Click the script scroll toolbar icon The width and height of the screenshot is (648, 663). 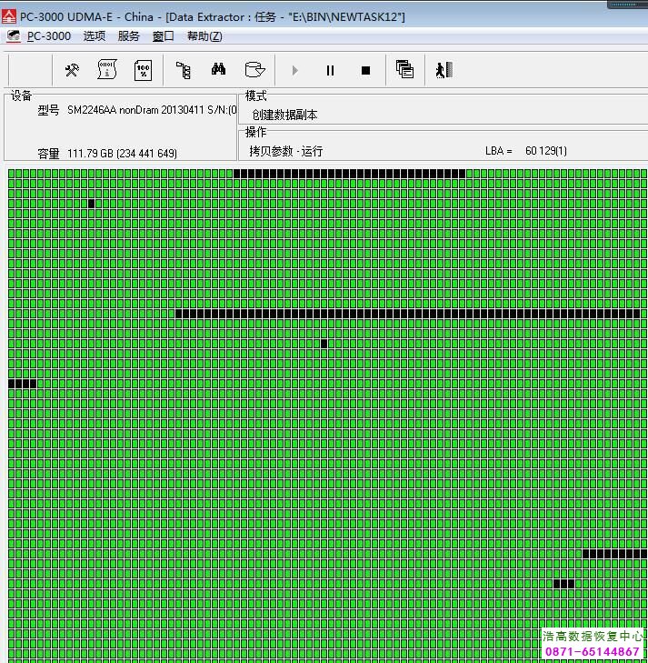[x=107, y=70]
